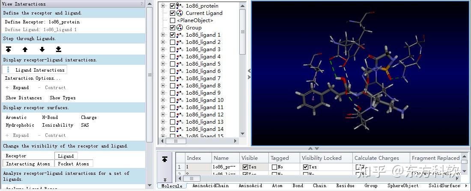471x191 pixels.
Task: Expand the 1o86_ligand 12 tree node
Action: click(163, 115)
